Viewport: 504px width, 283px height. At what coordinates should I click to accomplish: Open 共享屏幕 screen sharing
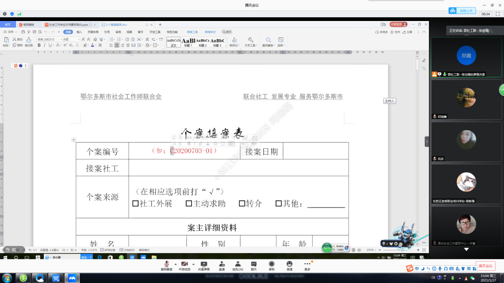click(203, 265)
